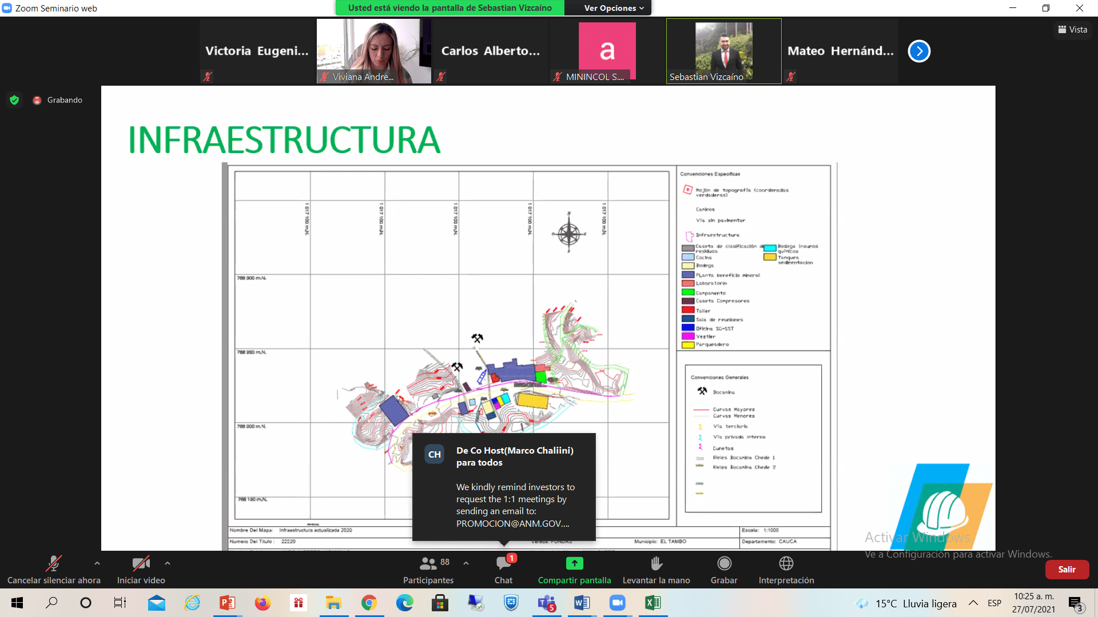Open the red gift app in taskbar
Screen dimensions: 1098x617
299,603
